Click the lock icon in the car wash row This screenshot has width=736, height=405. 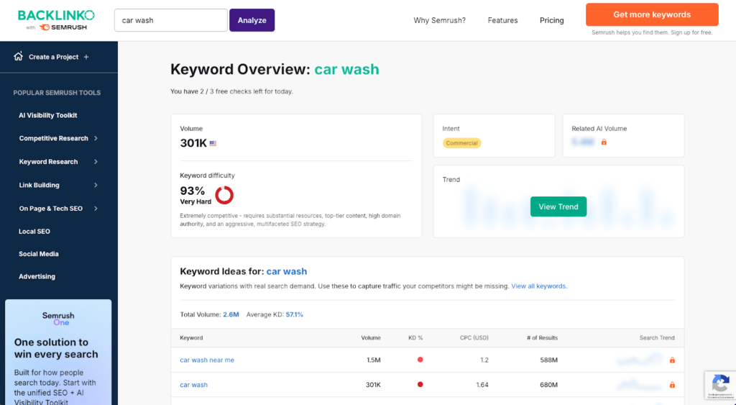tap(672, 384)
